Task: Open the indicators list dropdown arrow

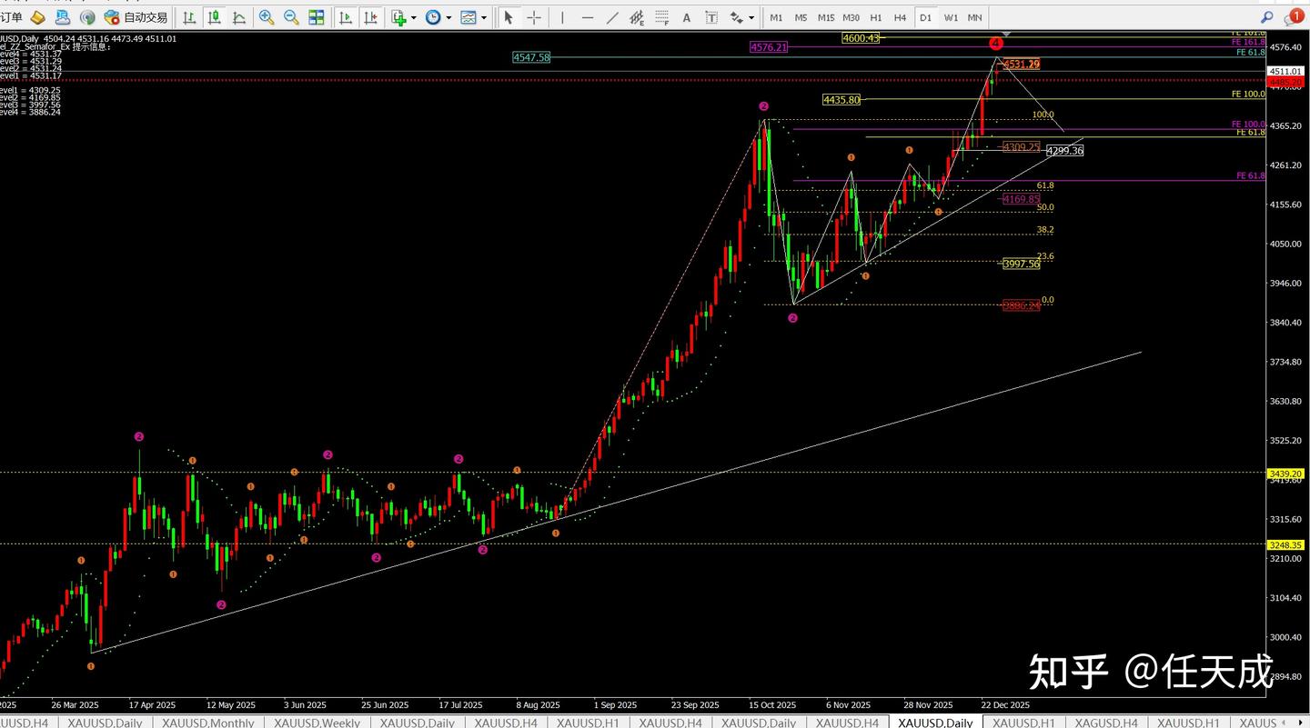Action: tap(413, 17)
